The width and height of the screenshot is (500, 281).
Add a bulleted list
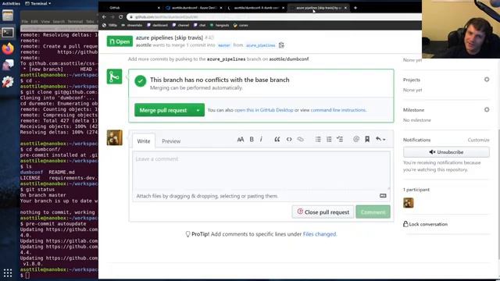[318, 139]
